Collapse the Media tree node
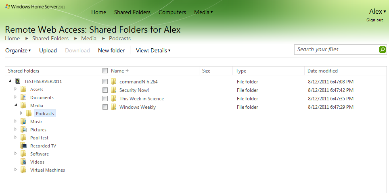This screenshot has width=389, height=193. [x=16, y=105]
